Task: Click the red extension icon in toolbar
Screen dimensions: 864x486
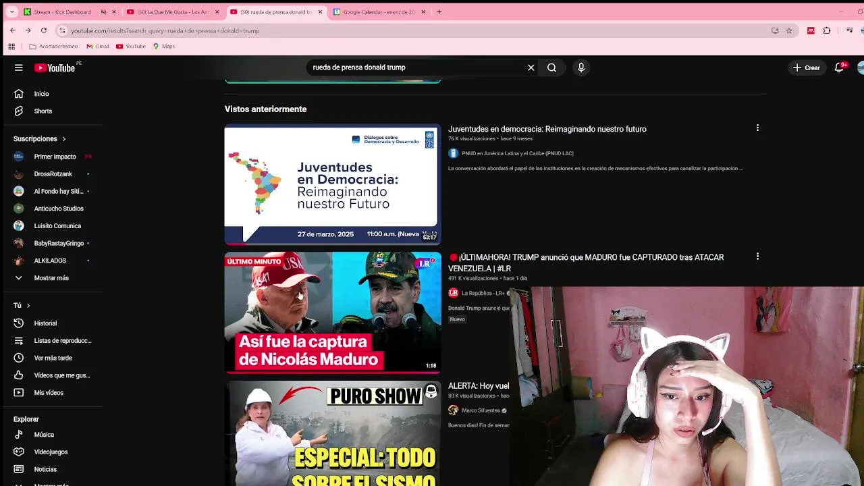Action: [811, 30]
